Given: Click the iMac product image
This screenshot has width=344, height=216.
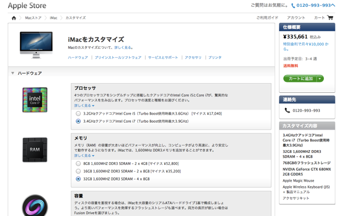Looking at the screenshot, I should 36,45.
